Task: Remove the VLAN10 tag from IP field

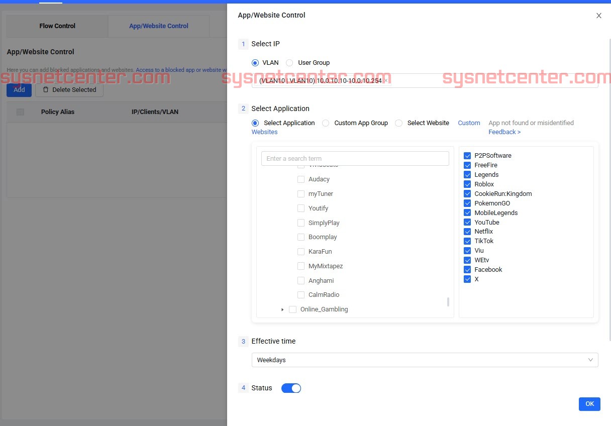Action: 385,80
